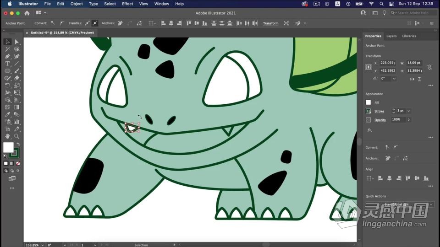This screenshot has width=440, height=247.
Task: Select the Rotate tool
Action: coord(8,86)
